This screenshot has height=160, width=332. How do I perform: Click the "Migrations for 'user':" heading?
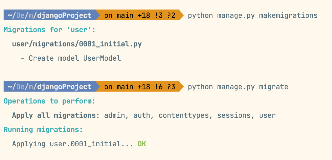pyautogui.click(x=50, y=30)
